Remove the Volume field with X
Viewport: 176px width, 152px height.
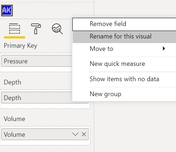[x=84, y=135]
